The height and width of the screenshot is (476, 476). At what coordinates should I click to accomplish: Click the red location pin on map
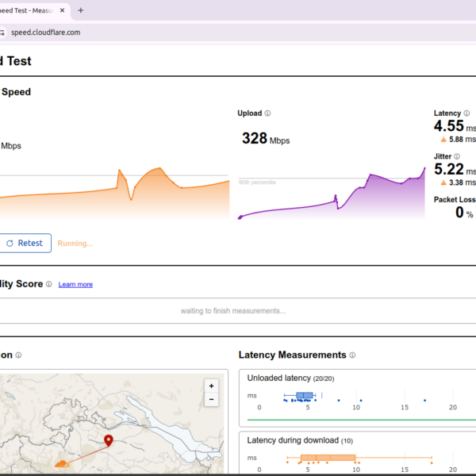(x=109, y=440)
